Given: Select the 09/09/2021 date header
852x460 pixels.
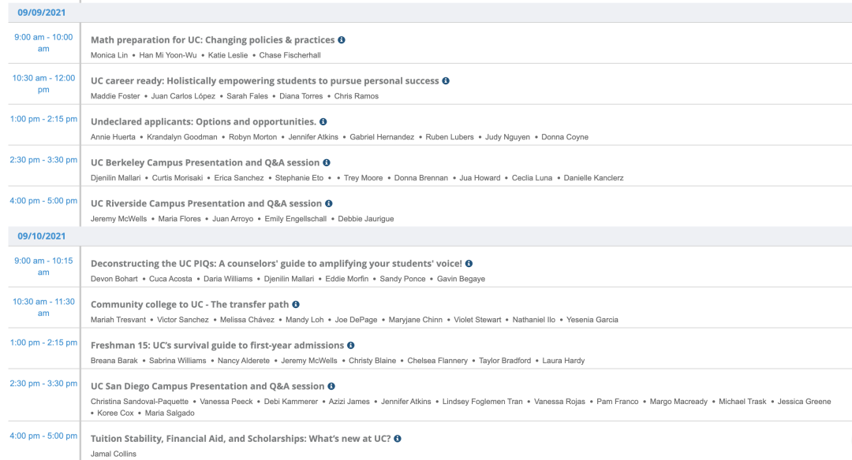Looking at the screenshot, I should tap(41, 13).
